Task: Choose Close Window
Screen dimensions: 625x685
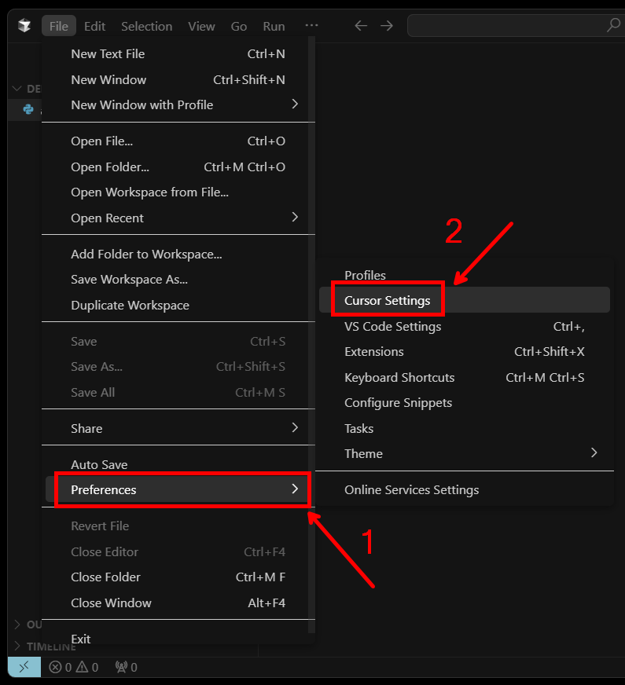Action: click(x=178, y=603)
